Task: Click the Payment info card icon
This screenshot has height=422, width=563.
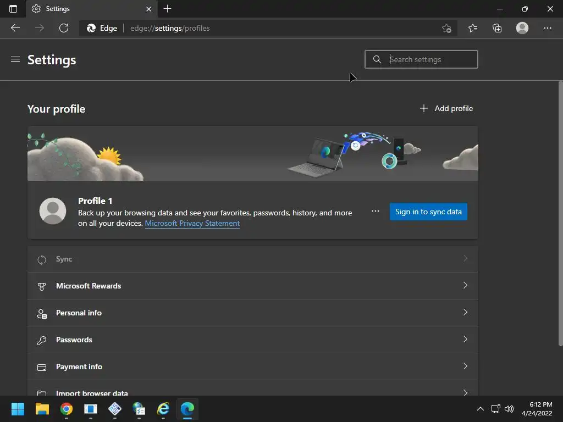Action: click(x=42, y=367)
